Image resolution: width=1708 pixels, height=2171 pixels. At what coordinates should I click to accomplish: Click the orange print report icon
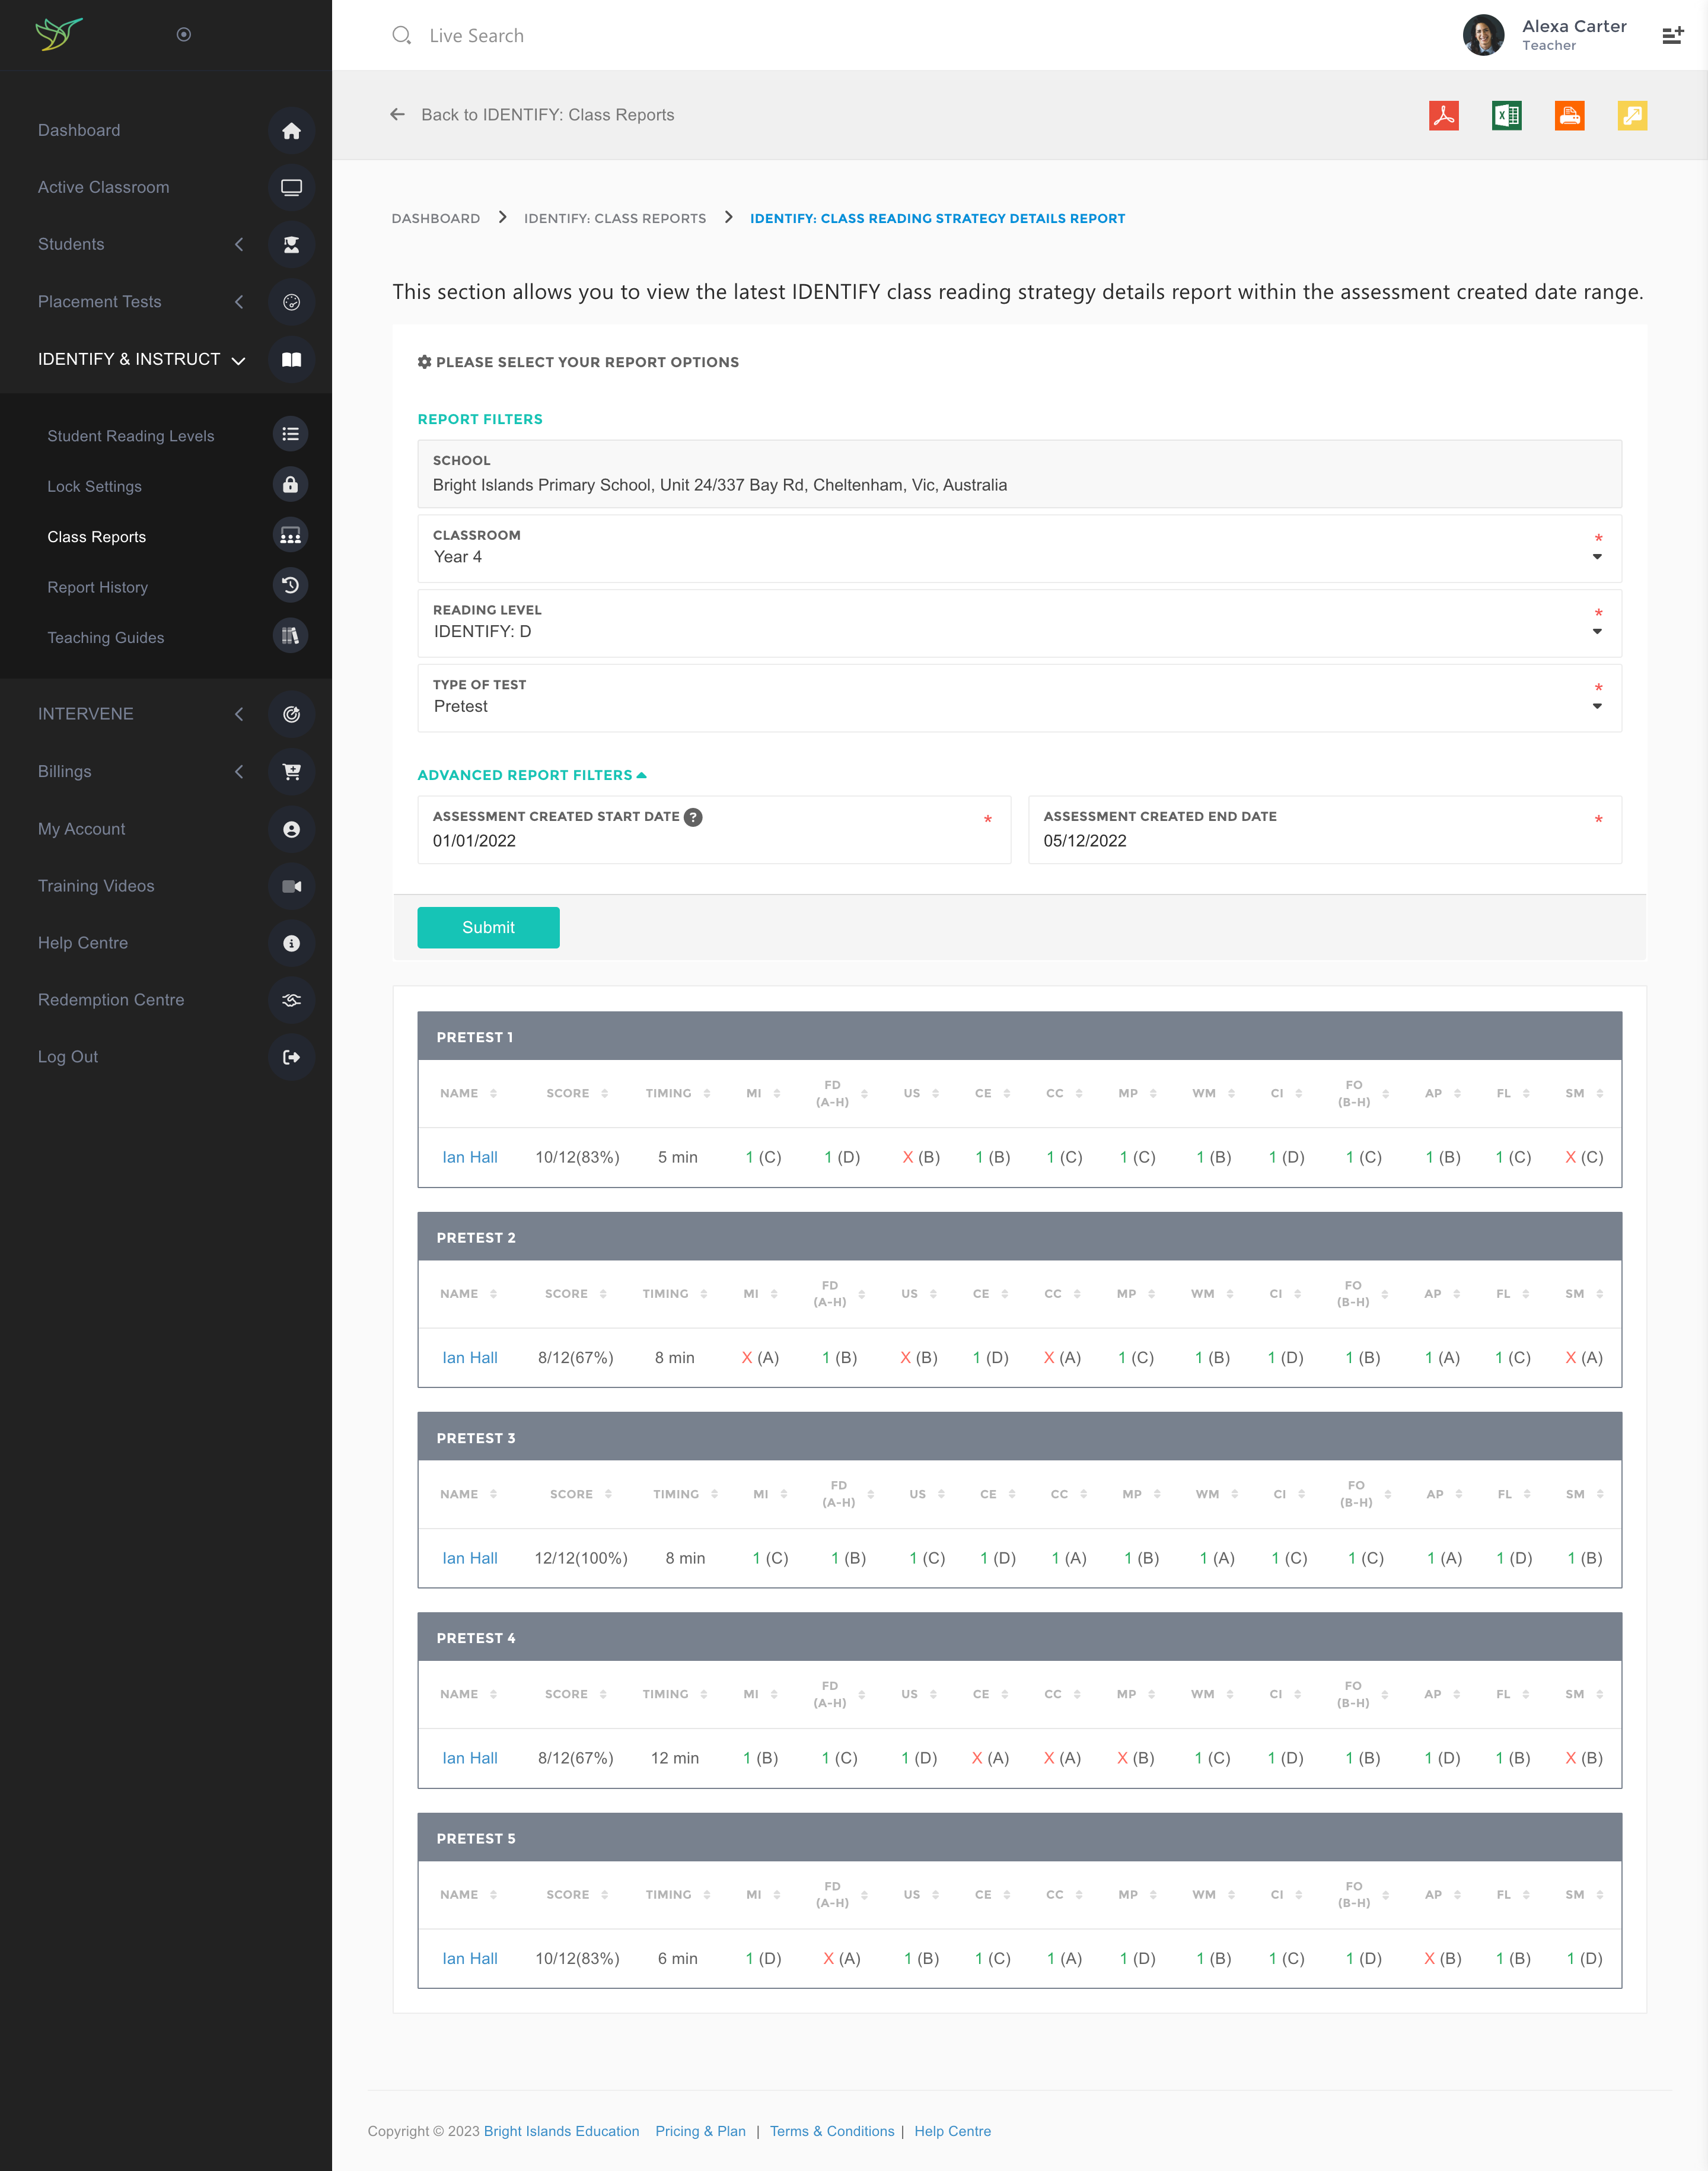pos(1569,115)
